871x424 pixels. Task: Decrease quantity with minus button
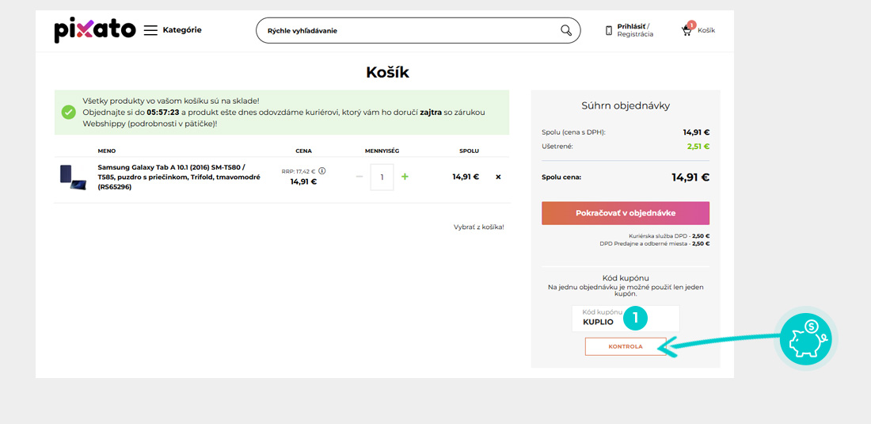point(359,177)
